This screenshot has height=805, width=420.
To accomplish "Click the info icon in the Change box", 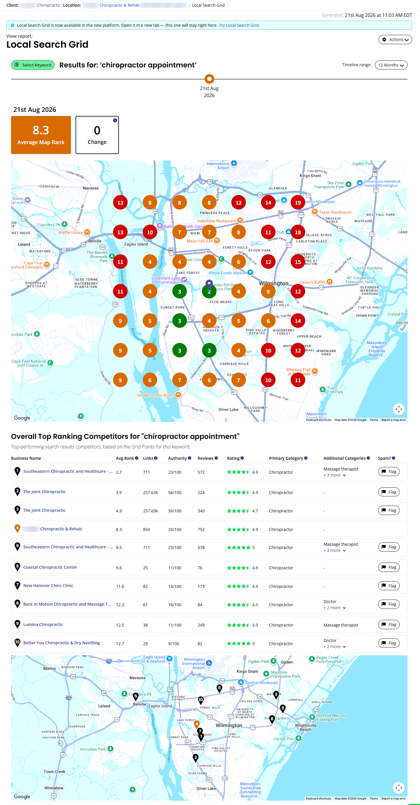I will (115, 120).
